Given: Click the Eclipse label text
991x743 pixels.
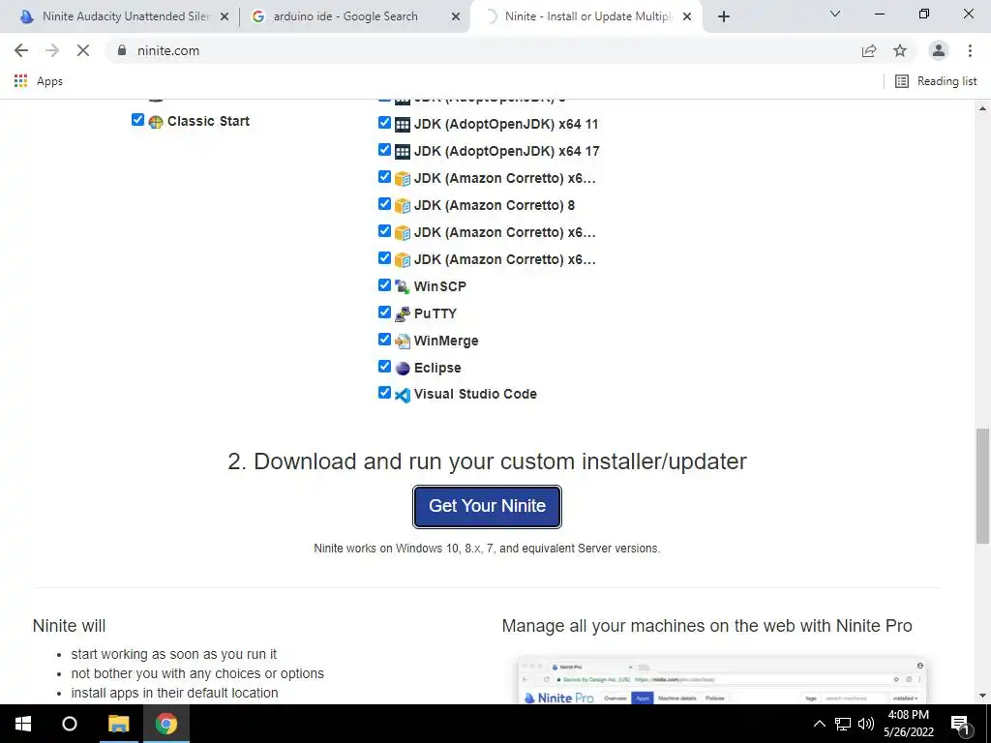Looking at the screenshot, I should 437,369.
